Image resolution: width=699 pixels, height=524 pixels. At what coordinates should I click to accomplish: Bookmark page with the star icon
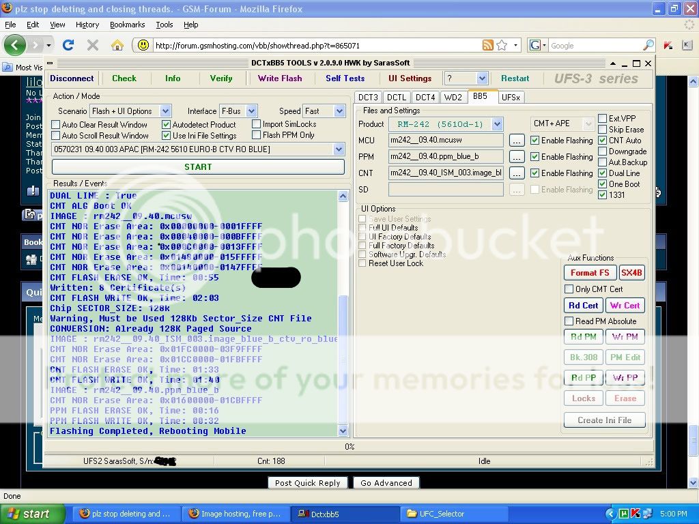coord(502,45)
